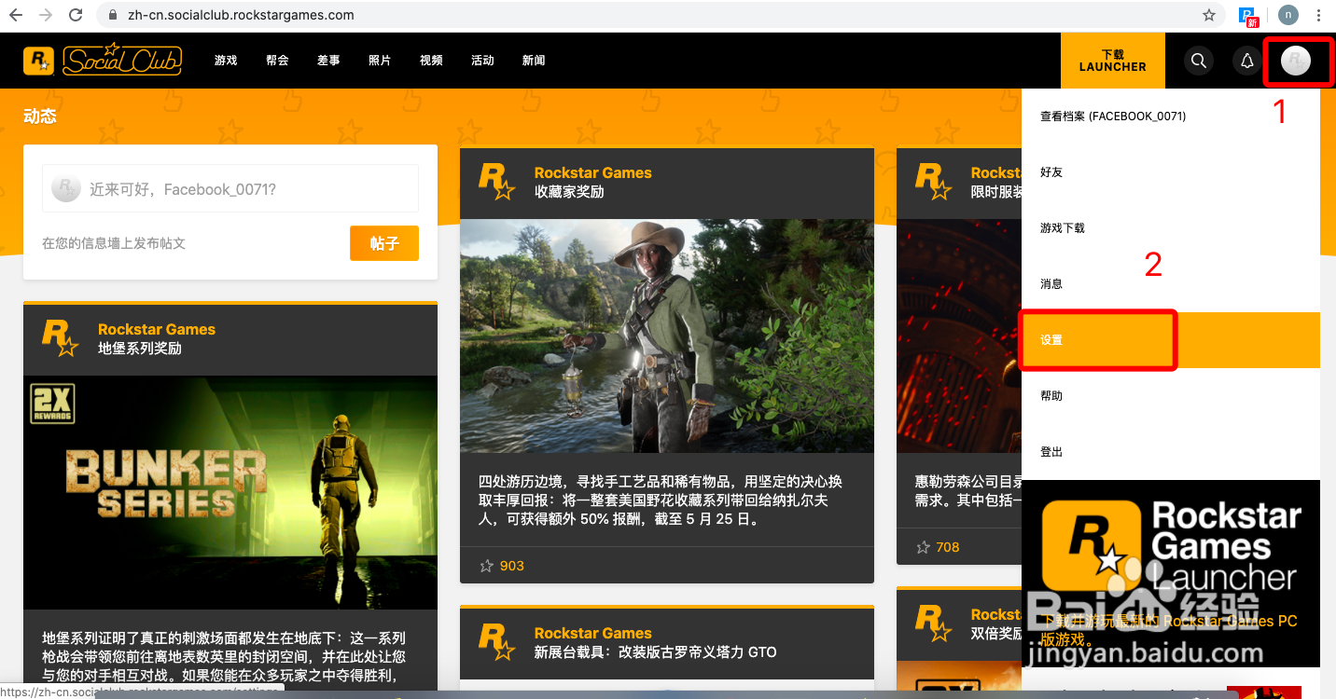1336x699 pixels.
Task: Click the site lock icon in address bar
Action: [x=114, y=15]
